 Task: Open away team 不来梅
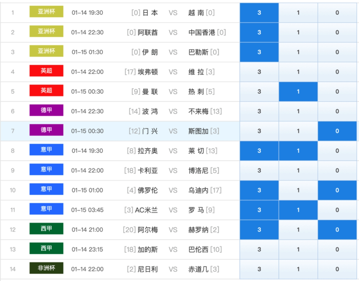pyautogui.click(x=198, y=111)
